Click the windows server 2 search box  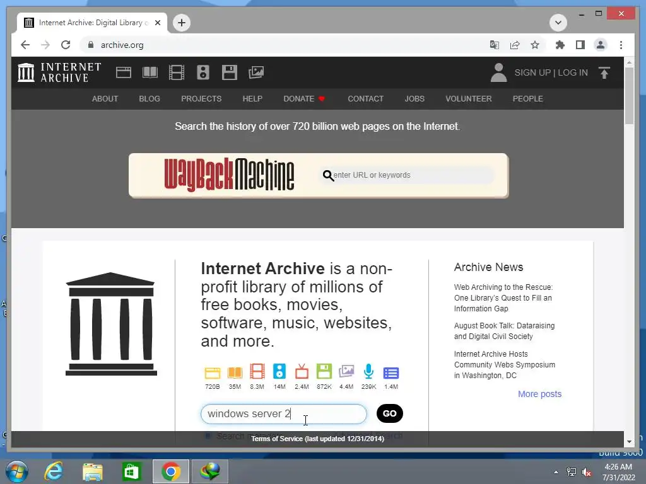[x=283, y=413]
